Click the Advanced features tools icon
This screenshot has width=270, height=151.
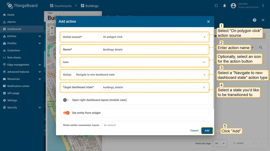click(4, 72)
